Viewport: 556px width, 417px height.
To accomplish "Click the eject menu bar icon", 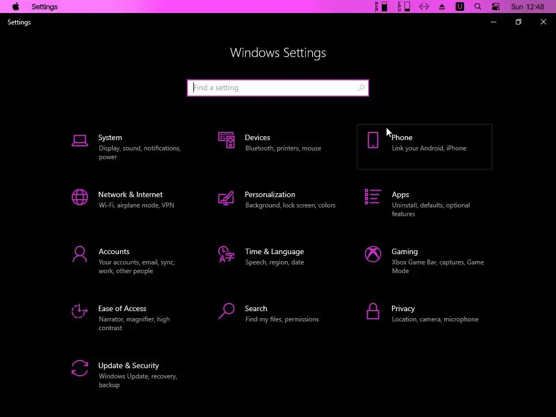I will tap(442, 7).
